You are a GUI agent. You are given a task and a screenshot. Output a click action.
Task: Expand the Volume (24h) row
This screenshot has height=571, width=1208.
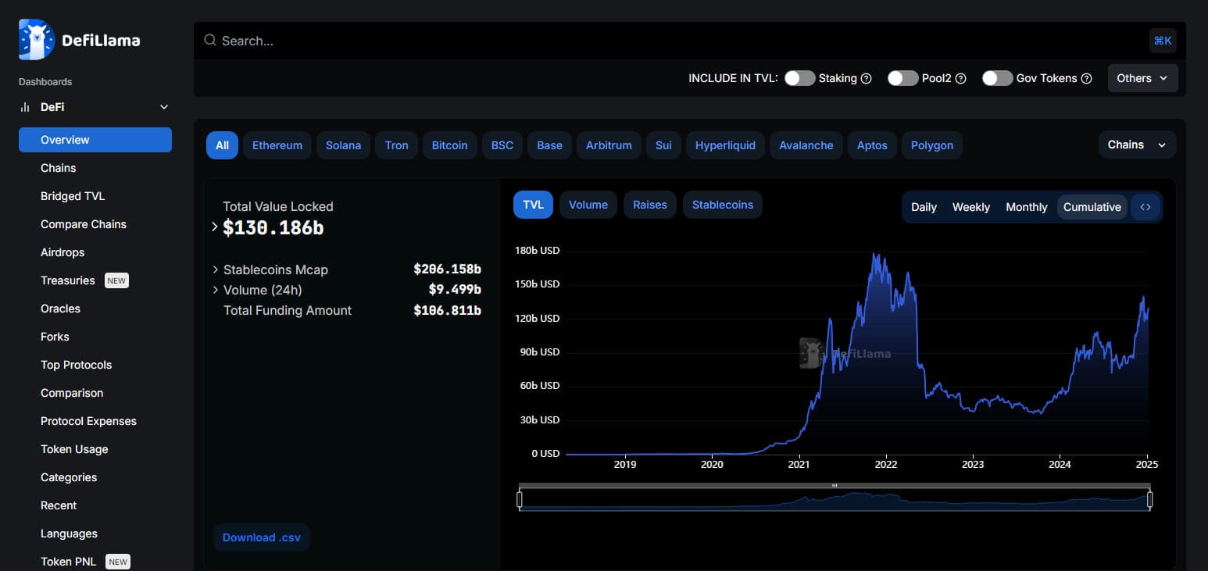(216, 290)
